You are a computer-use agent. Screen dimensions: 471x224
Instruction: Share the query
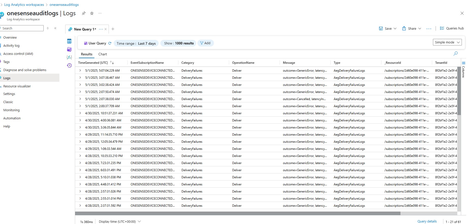(409, 28)
